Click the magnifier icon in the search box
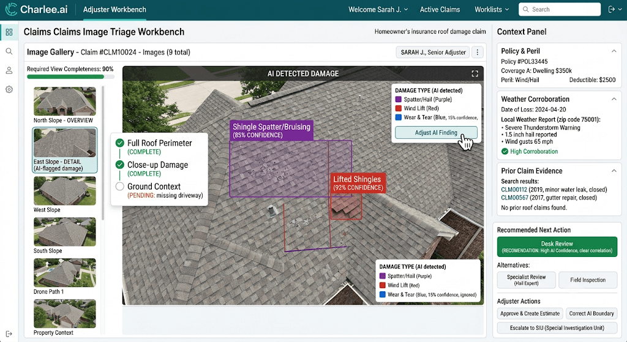This screenshot has width=627, height=342. [x=525, y=9]
